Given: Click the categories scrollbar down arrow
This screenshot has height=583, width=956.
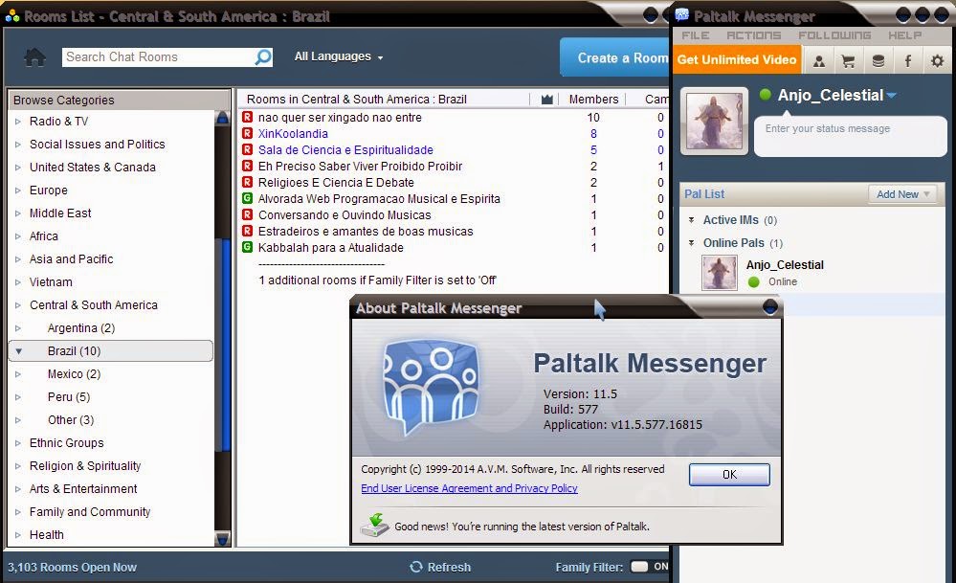Looking at the screenshot, I should pos(223,539).
